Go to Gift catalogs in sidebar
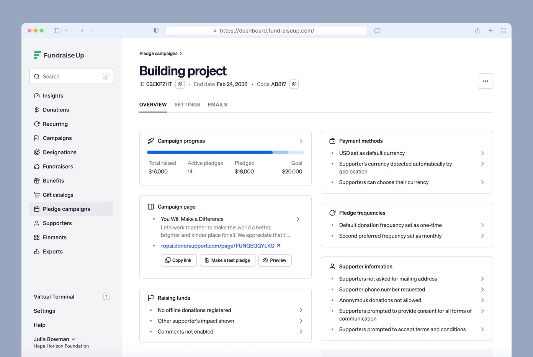This screenshot has height=357, width=533. 71,195
